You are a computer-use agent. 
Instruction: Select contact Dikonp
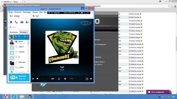point(19,42)
